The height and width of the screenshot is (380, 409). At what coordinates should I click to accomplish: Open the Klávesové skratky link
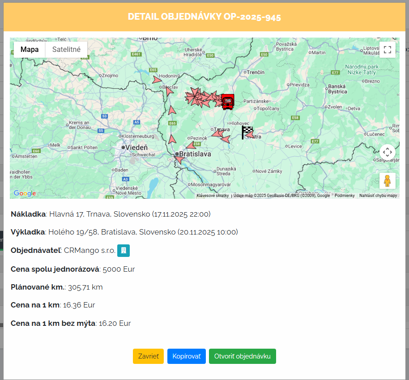tap(213, 196)
